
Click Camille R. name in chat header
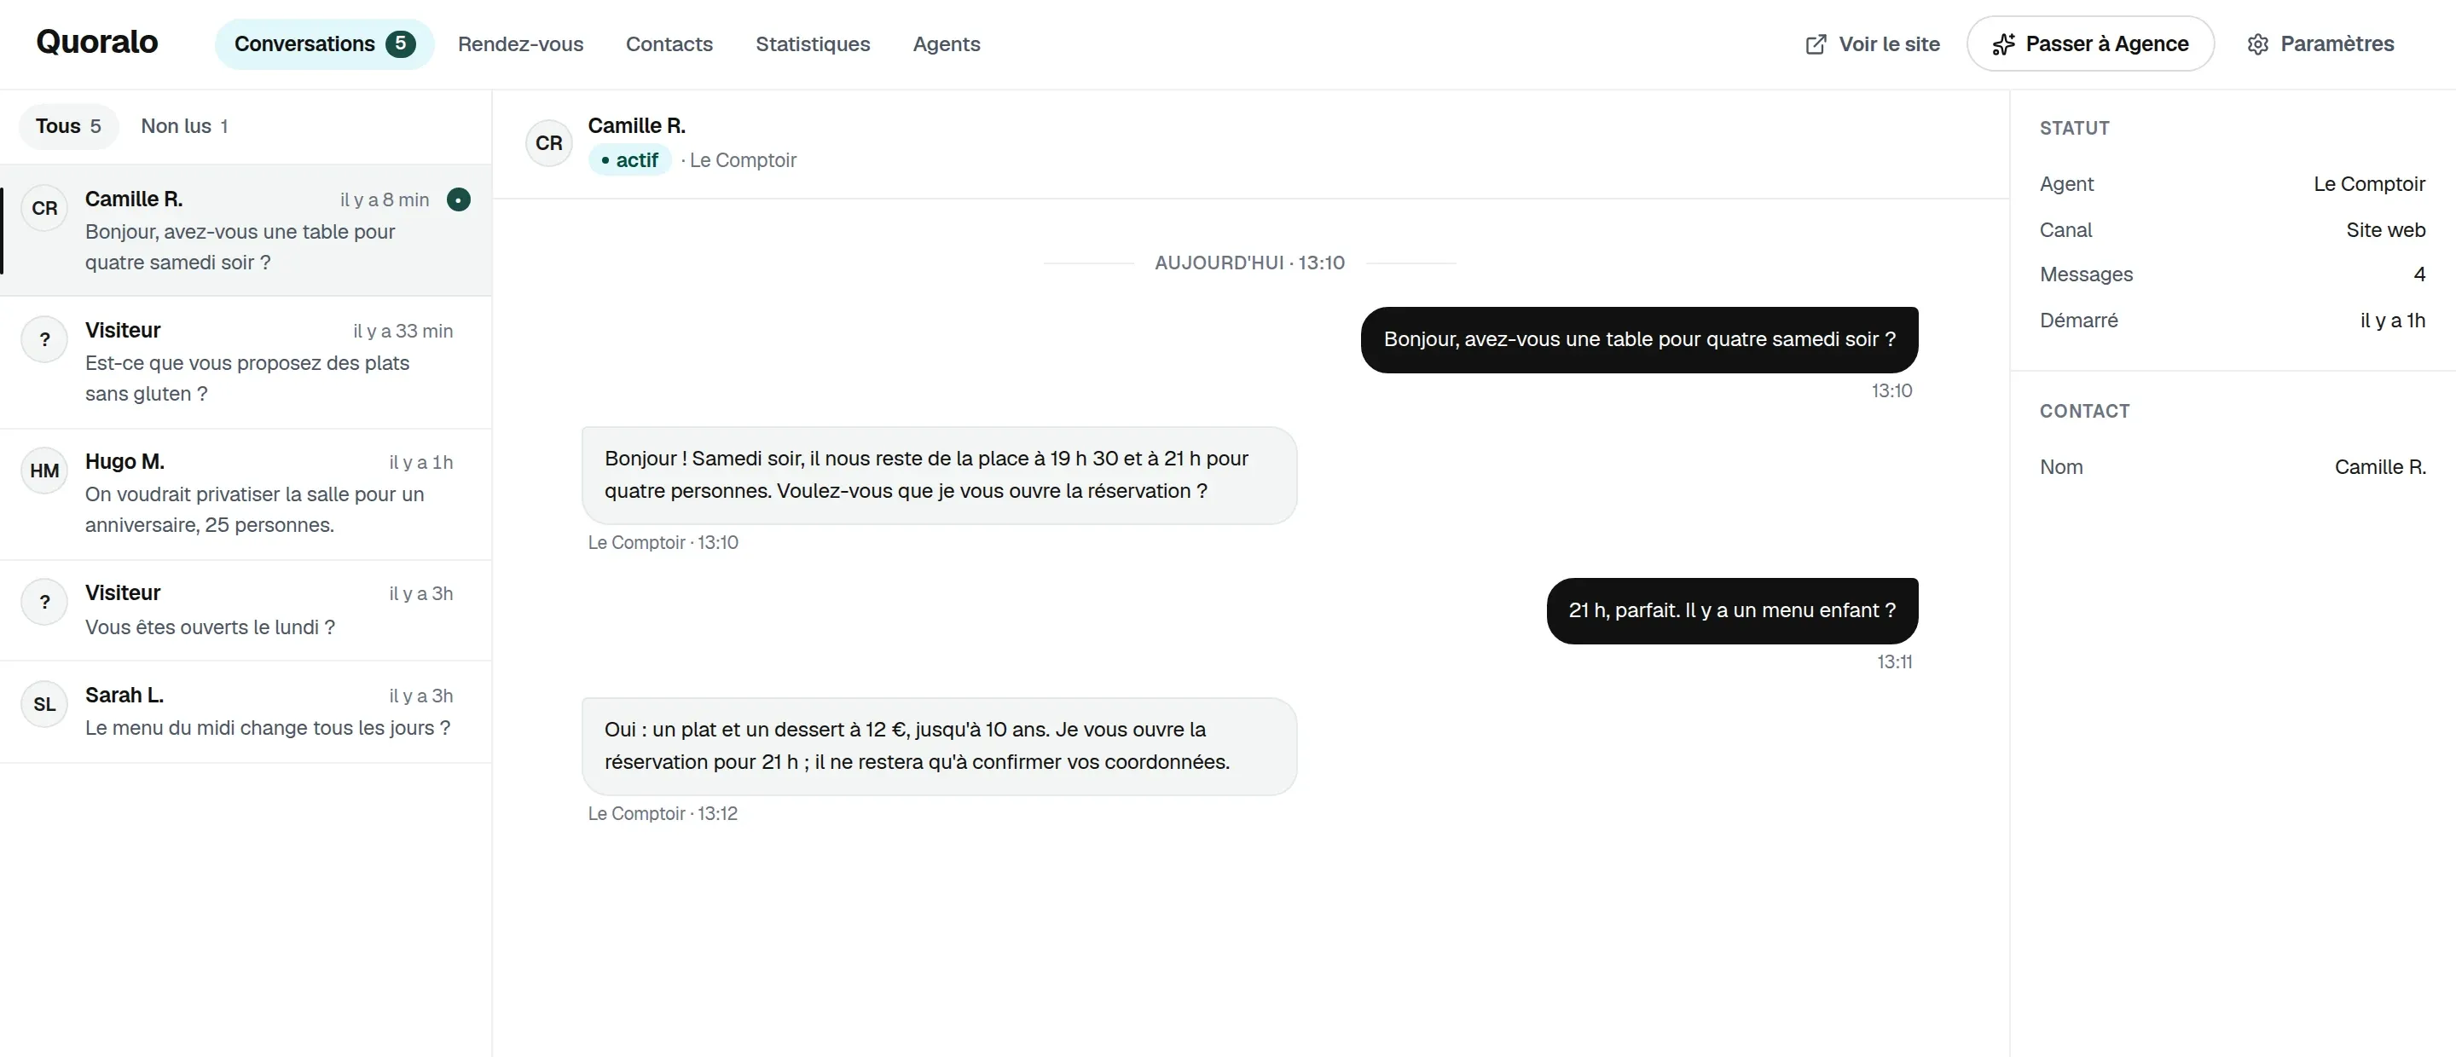pyautogui.click(x=637, y=126)
